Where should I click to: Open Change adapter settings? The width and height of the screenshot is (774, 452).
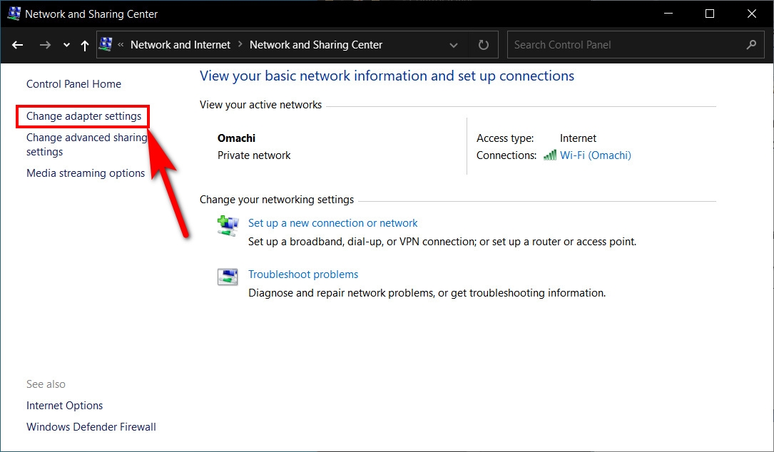point(83,116)
